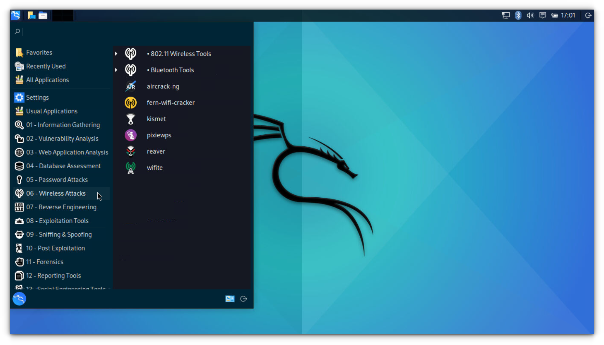Viewport: 604px width, 345px height.
Task: Open the notifications icon in the system tray
Action: (542, 15)
